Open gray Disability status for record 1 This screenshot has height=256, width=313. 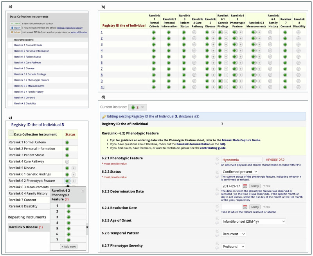[299, 32]
